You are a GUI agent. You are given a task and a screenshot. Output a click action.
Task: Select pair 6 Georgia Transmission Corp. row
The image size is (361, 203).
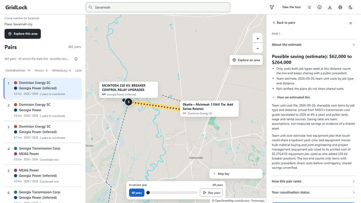point(43,195)
